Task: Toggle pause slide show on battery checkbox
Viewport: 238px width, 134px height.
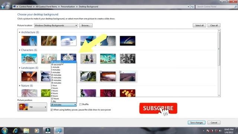Action: (52, 110)
